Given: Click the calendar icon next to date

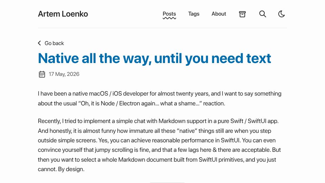Looking at the screenshot, I should (42, 74).
